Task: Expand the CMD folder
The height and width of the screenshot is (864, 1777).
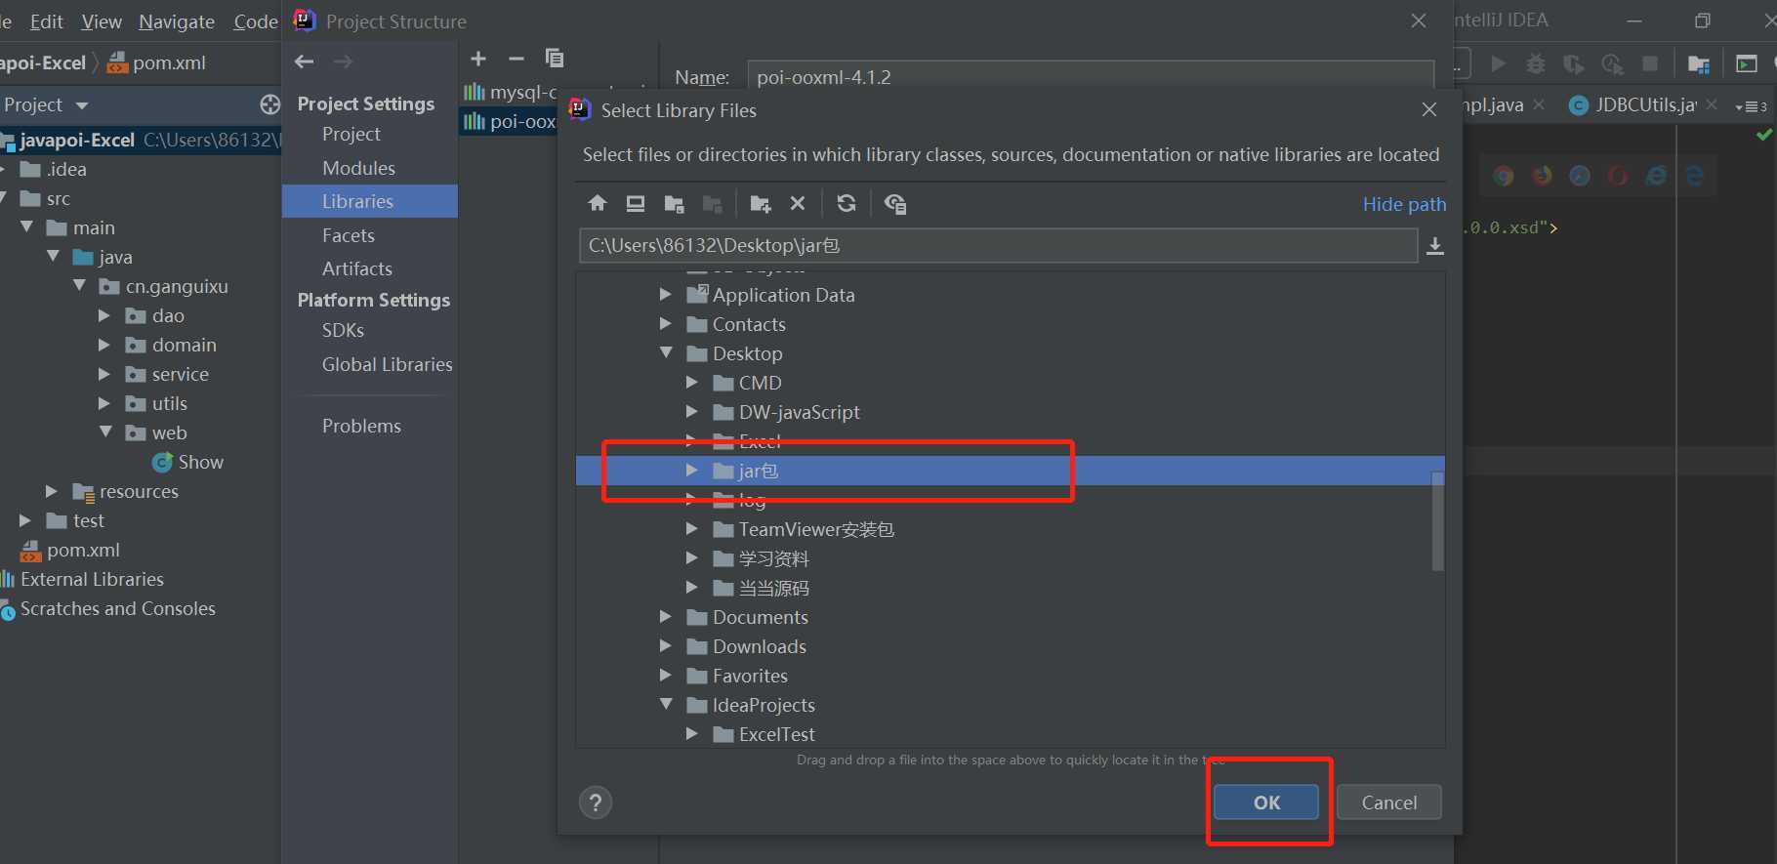Action: click(x=692, y=382)
